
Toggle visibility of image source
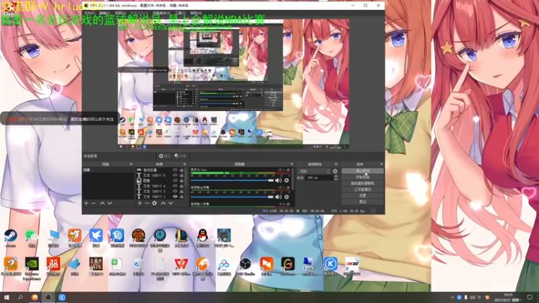[175, 180]
